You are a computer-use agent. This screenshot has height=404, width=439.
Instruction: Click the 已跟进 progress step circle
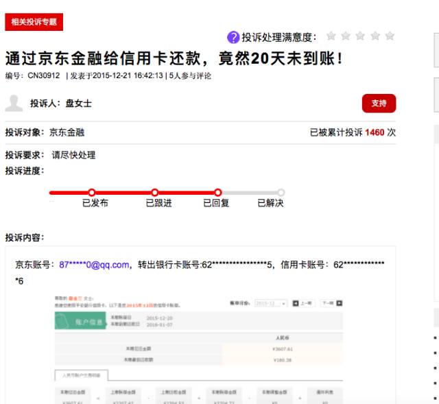click(x=155, y=193)
